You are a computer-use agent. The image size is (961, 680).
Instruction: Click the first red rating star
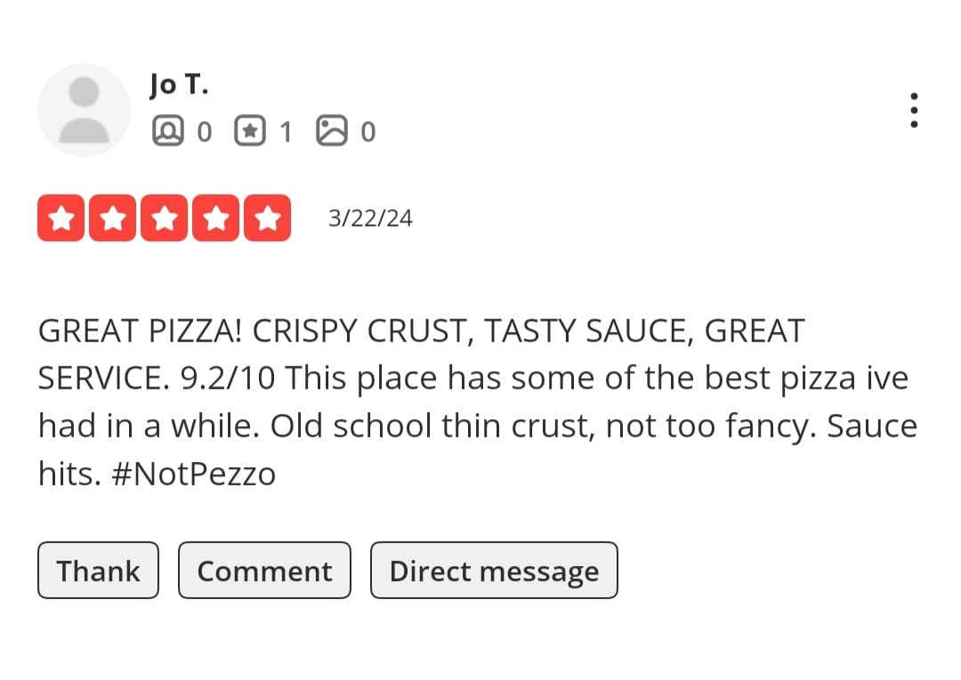(61, 218)
